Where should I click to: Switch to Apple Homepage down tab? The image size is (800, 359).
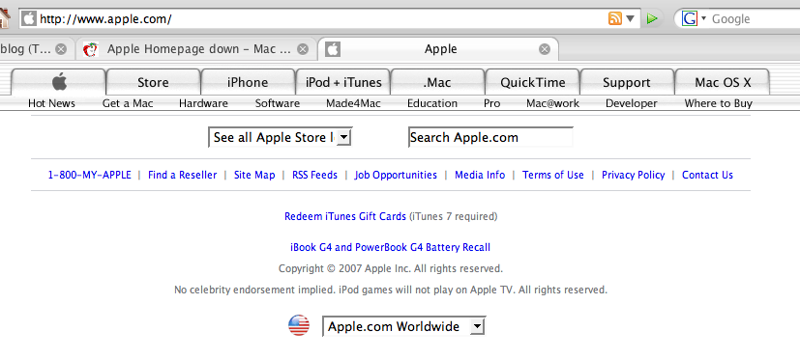pos(197,49)
